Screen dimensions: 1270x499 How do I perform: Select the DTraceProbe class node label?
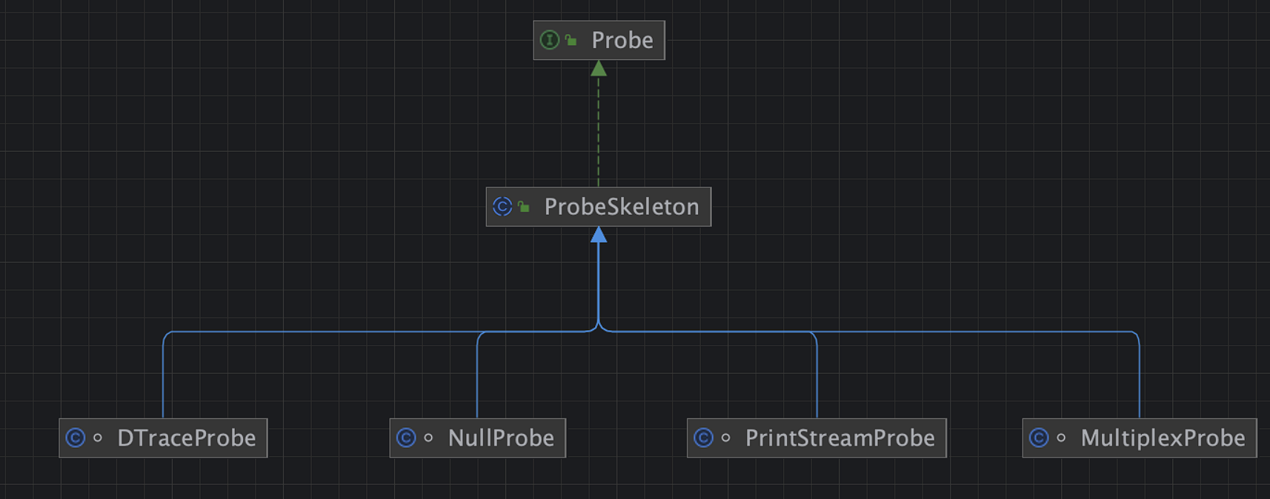[x=186, y=438]
